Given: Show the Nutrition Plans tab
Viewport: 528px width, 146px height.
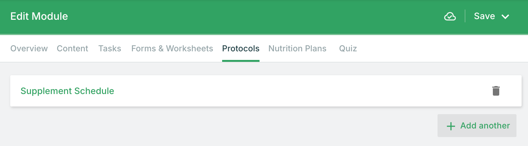Looking at the screenshot, I should coord(297,48).
